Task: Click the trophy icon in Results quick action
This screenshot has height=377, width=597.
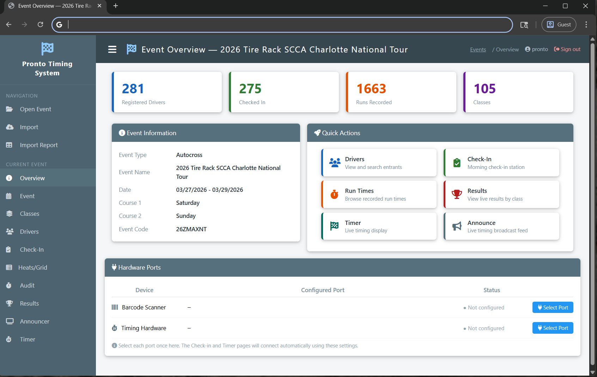Action: [x=457, y=194]
